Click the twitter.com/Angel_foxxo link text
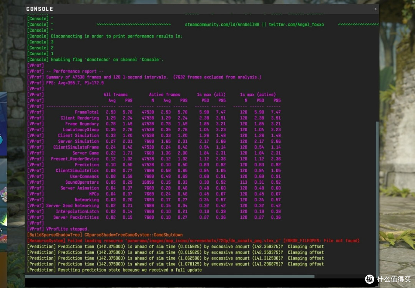This screenshot has width=415, height=288. [x=296, y=25]
